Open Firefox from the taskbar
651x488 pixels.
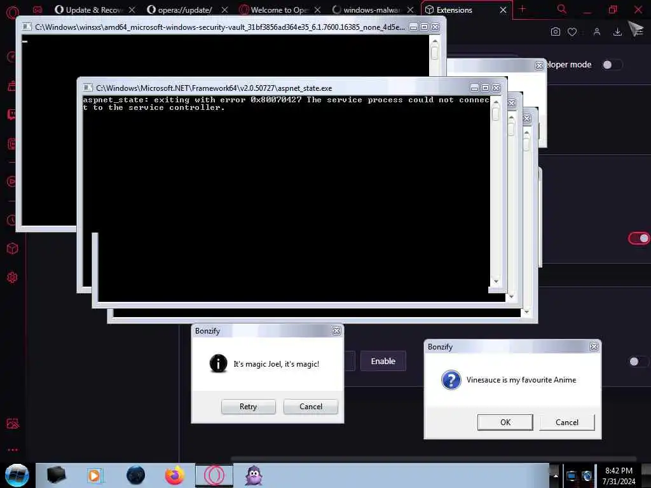point(174,475)
